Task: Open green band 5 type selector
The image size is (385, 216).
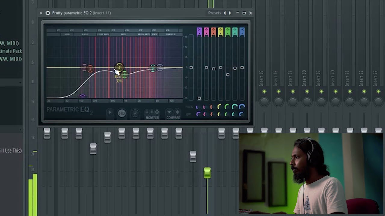Action: pos(228,31)
